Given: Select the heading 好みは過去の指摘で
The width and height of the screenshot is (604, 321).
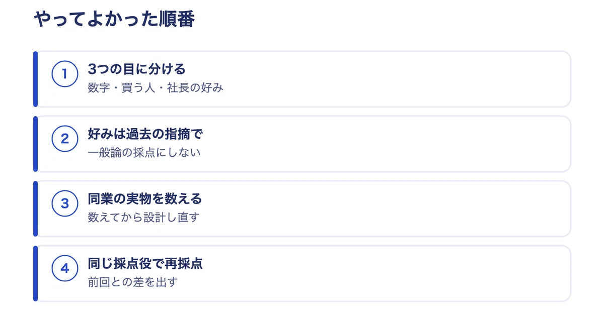Looking at the screenshot, I should coord(145,134).
